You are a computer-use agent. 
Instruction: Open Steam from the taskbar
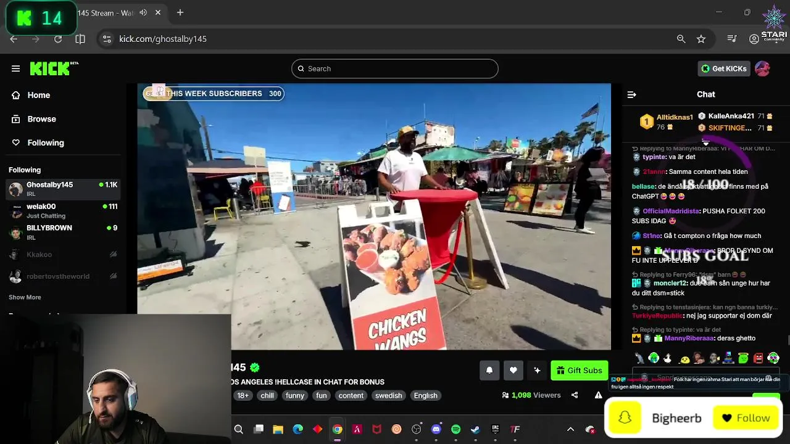(x=476, y=429)
